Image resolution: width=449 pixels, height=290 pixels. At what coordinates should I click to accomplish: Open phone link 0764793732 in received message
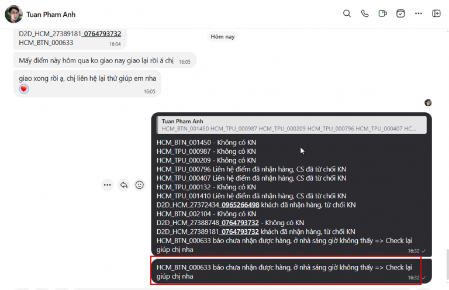[x=102, y=34]
